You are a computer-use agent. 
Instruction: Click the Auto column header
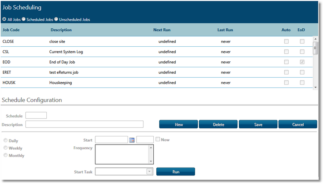(x=286, y=30)
